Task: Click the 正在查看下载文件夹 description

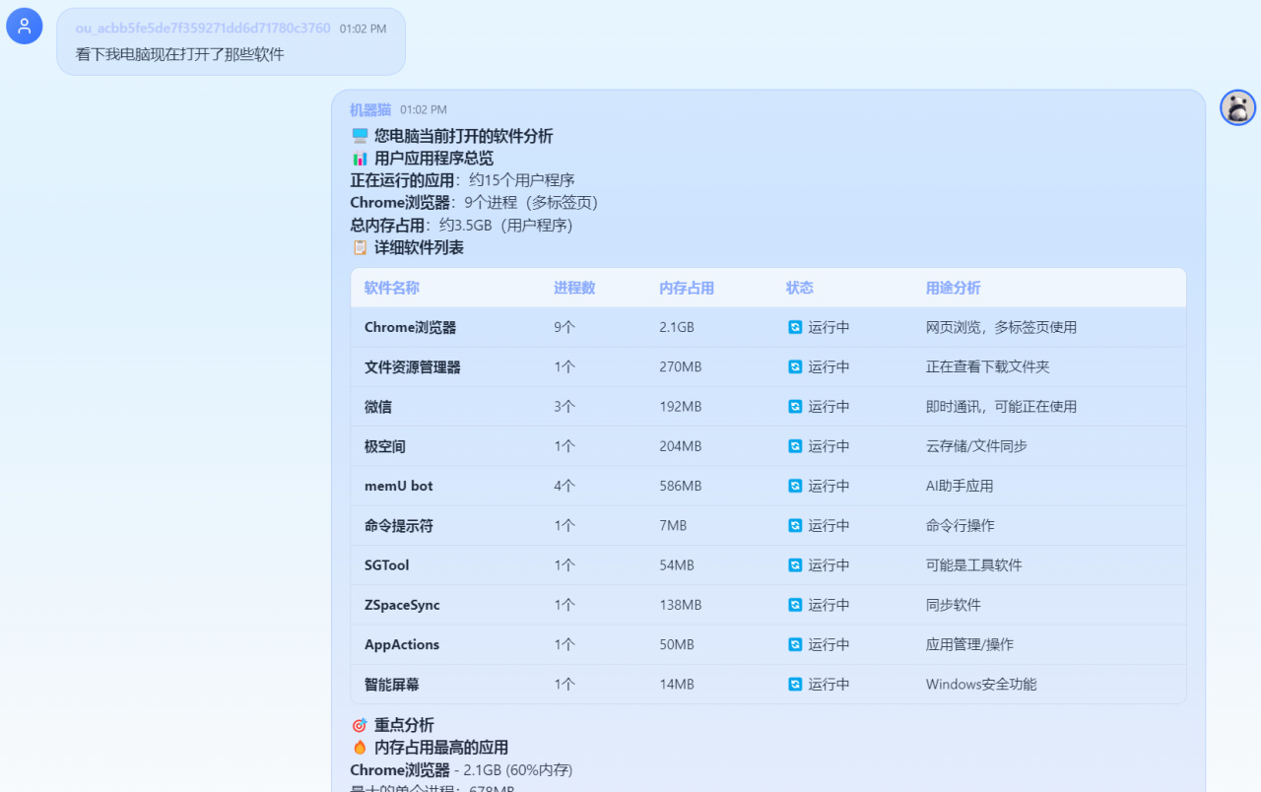Action: (988, 366)
